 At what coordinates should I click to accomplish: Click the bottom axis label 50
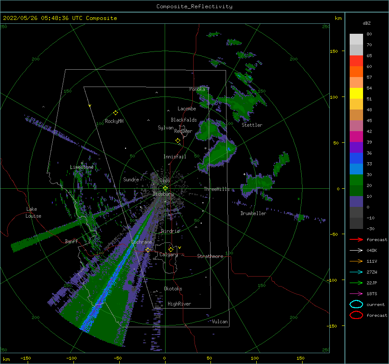coord(209,358)
